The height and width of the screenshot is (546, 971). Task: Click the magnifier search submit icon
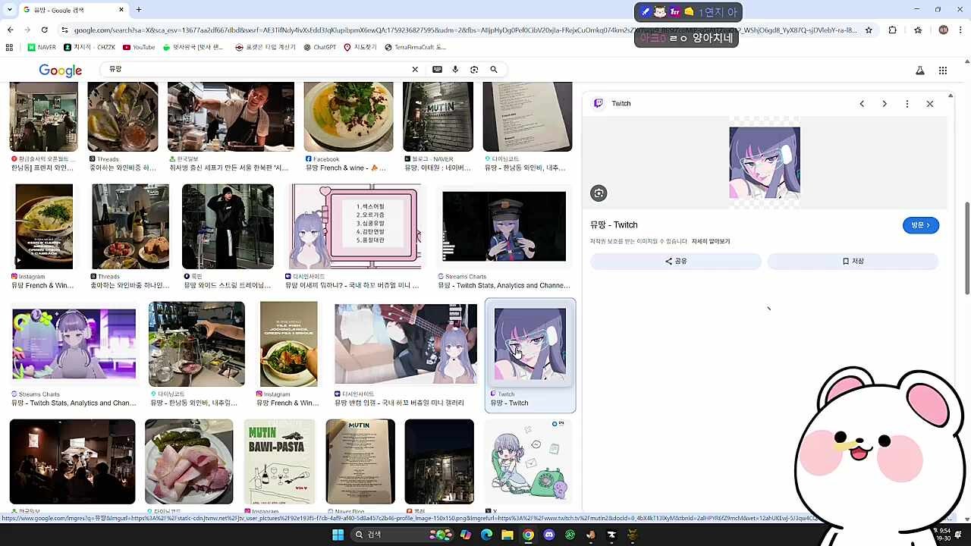point(494,69)
